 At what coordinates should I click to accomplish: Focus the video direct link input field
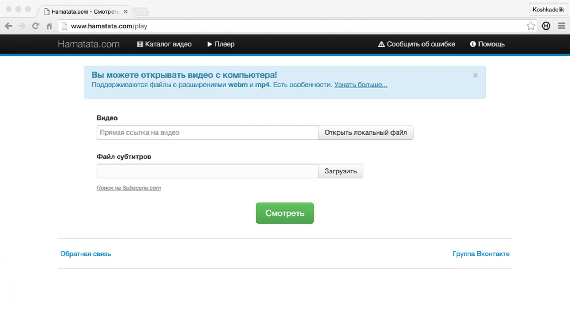pyautogui.click(x=207, y=132)
